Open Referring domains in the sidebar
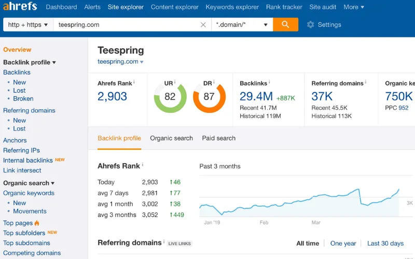Image resolution: width=415 pixels, height=259 pixels. pyautogui.click(x=29, y=110)
